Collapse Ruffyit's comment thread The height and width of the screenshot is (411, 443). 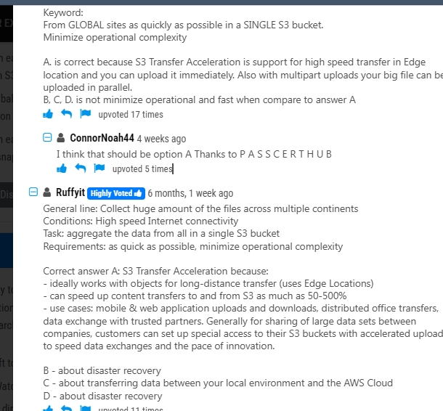pyautogui.click(x=33, y=192)
